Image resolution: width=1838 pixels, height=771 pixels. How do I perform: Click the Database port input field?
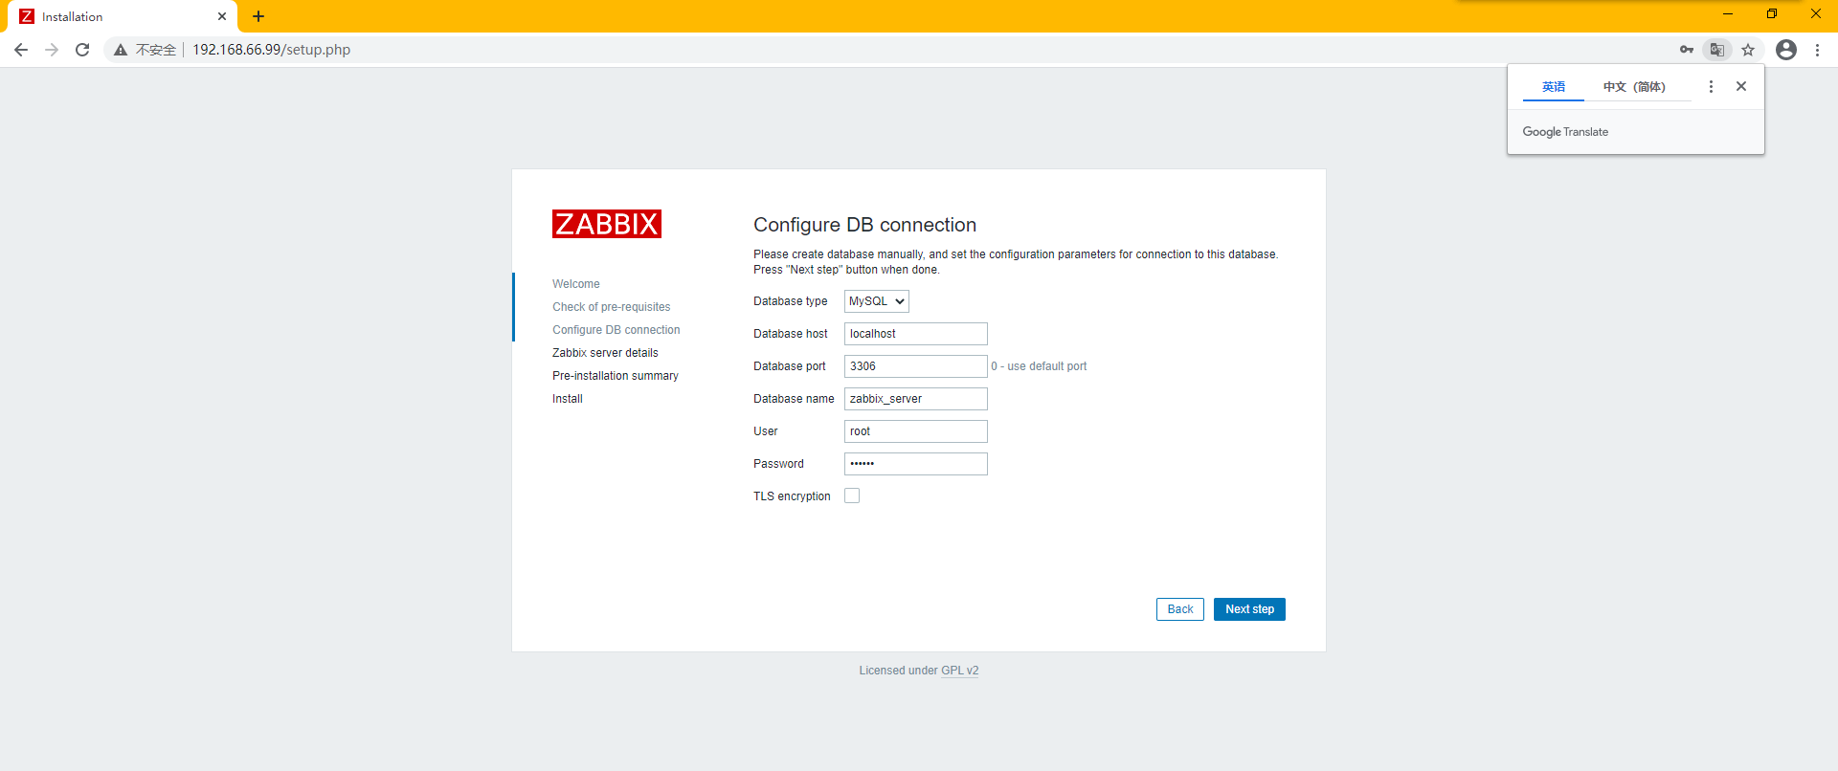[x=916, y=366]
